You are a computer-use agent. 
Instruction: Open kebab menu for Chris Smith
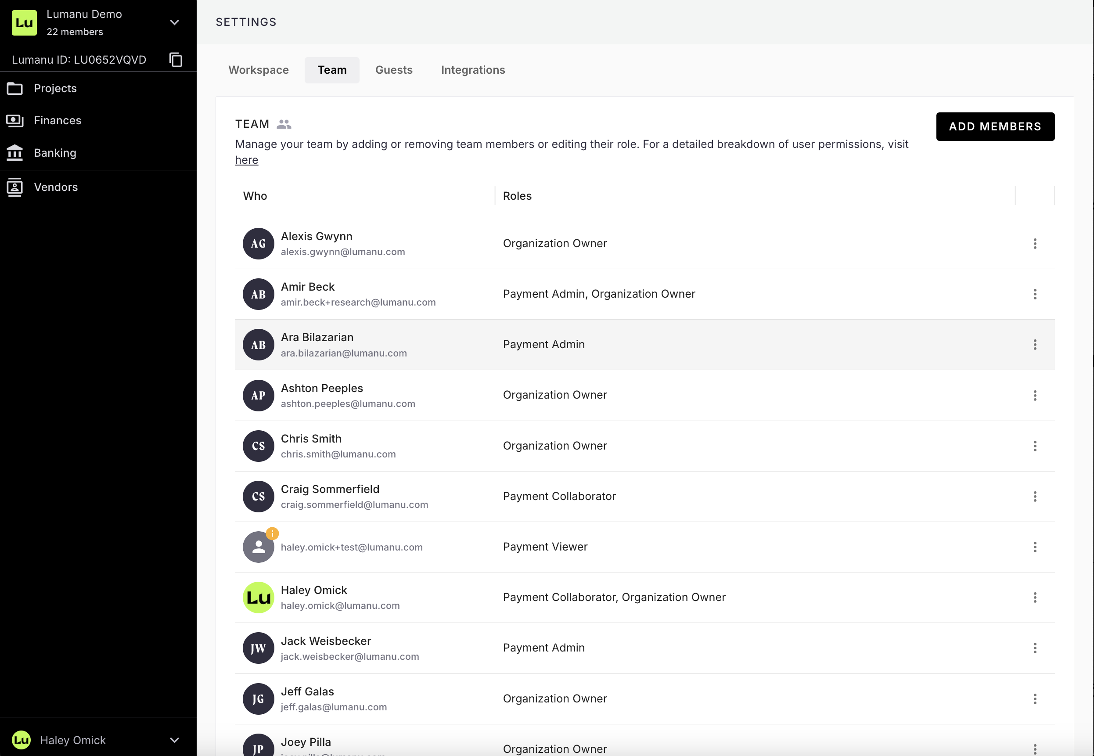[x=1035, y=446]
